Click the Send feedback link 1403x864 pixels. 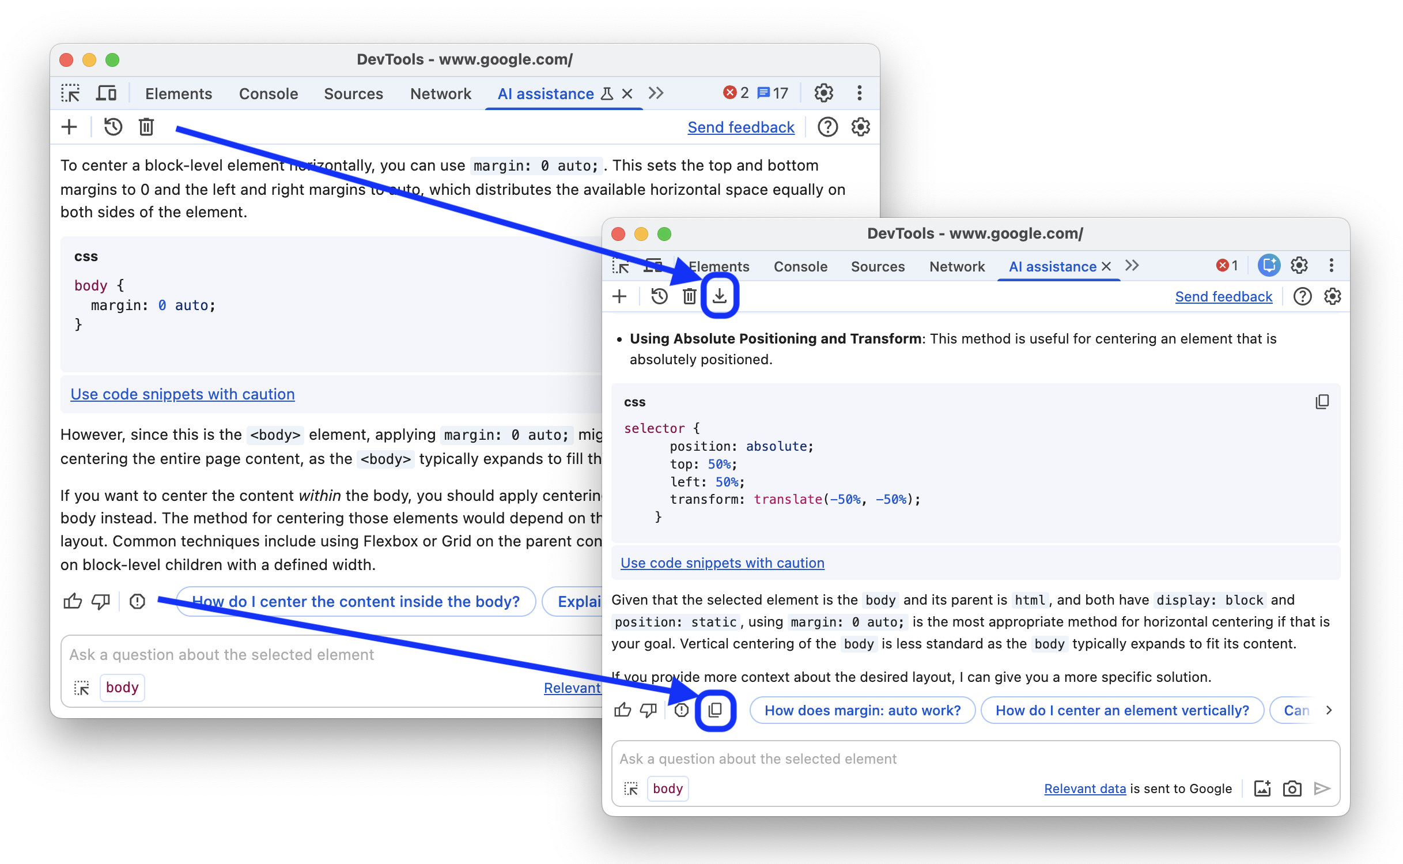pyautogui.click(x=1223, y=296)
